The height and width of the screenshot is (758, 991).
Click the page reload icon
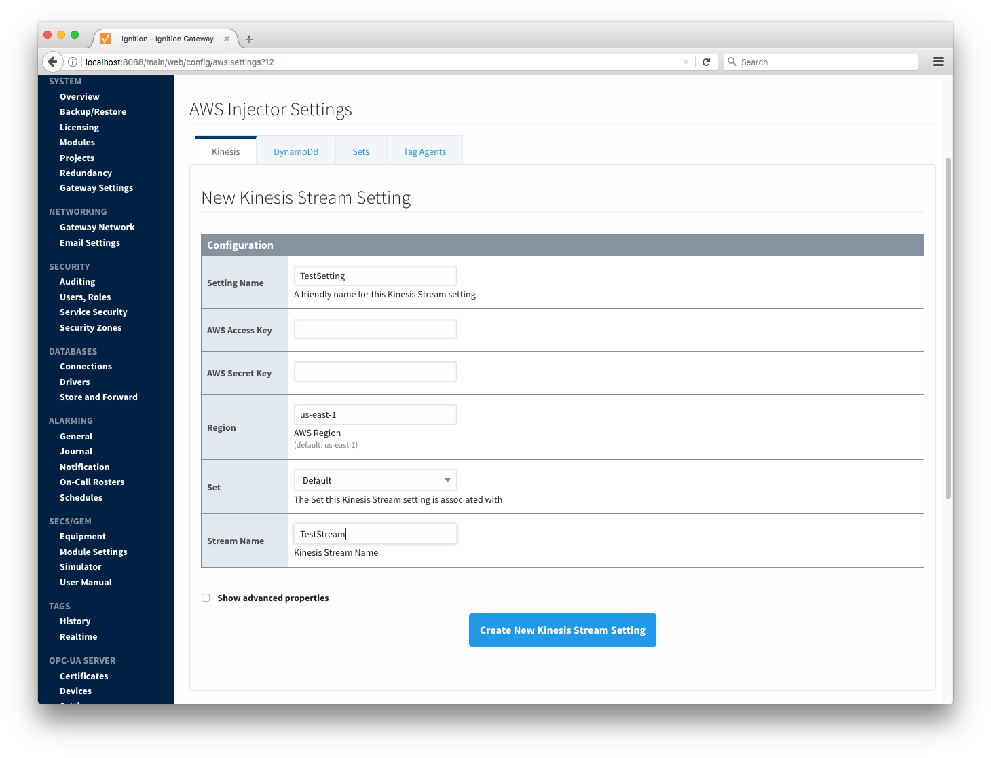point(706,62)
